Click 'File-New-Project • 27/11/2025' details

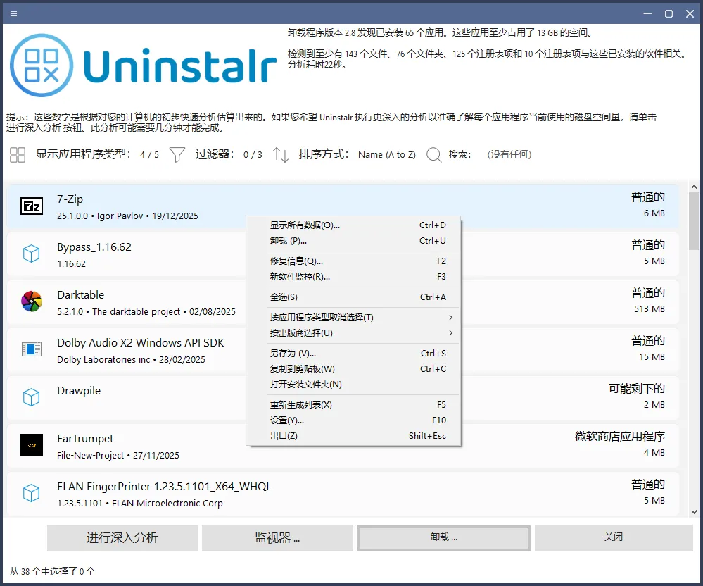point(118,456)
